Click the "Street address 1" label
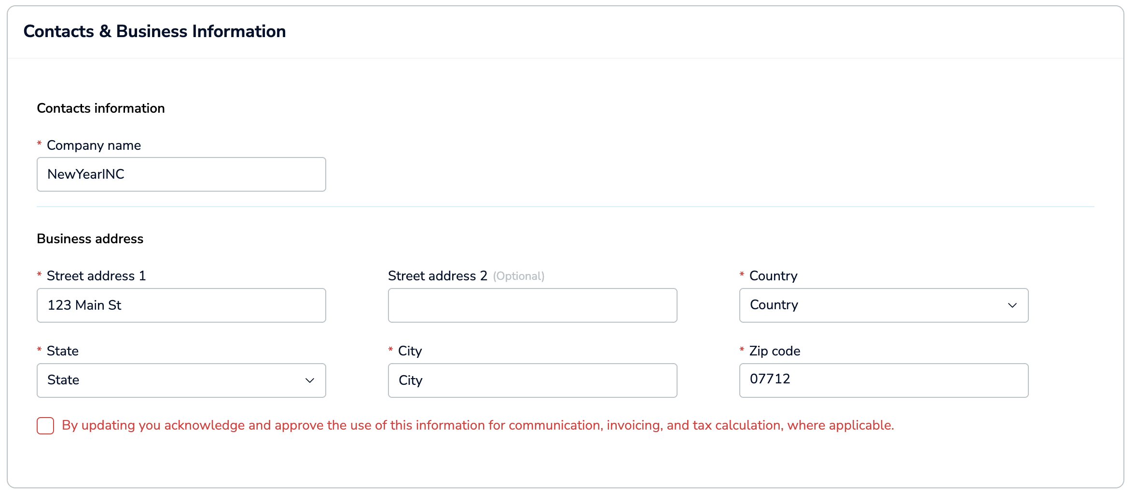Viewport: 1135px width, 498px height. (x=96, y=276)
